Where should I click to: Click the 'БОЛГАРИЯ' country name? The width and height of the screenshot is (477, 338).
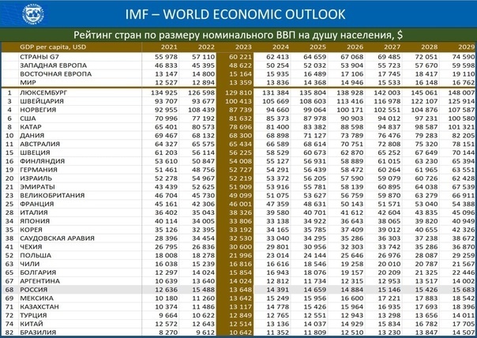coord(38,272)
